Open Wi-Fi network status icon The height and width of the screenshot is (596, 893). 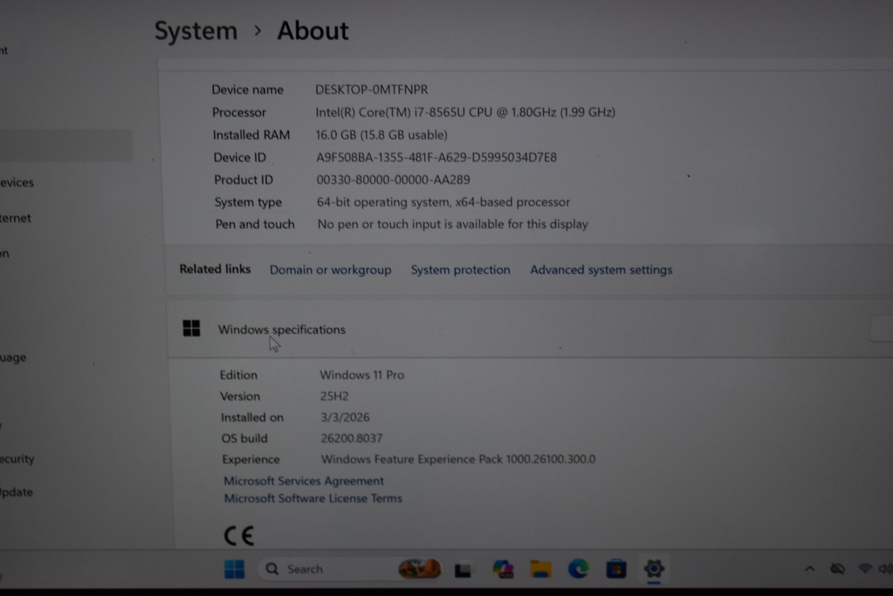[x=865, y=569]
